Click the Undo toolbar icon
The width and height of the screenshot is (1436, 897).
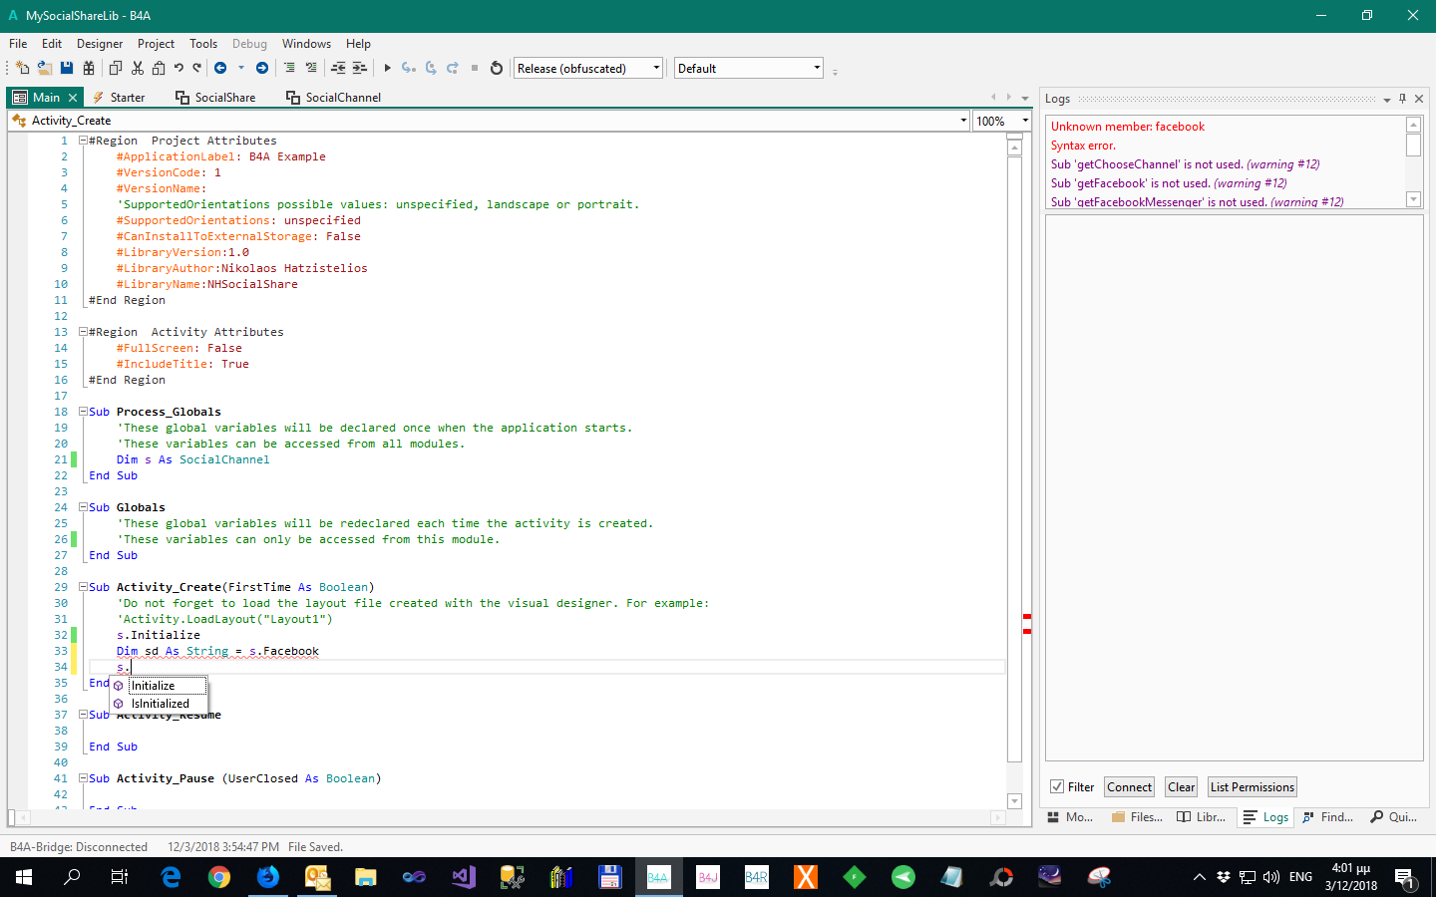pyautogui.click(x=179, y=68)
